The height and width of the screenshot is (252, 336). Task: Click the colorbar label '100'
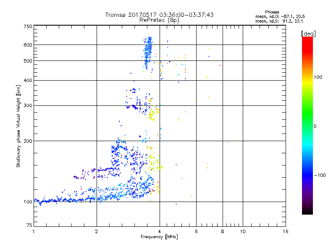click(x=318, y=77)
